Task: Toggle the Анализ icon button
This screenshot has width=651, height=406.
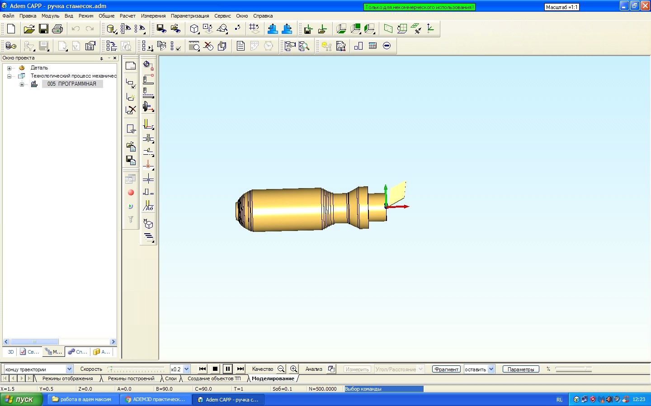Action: 331,369
